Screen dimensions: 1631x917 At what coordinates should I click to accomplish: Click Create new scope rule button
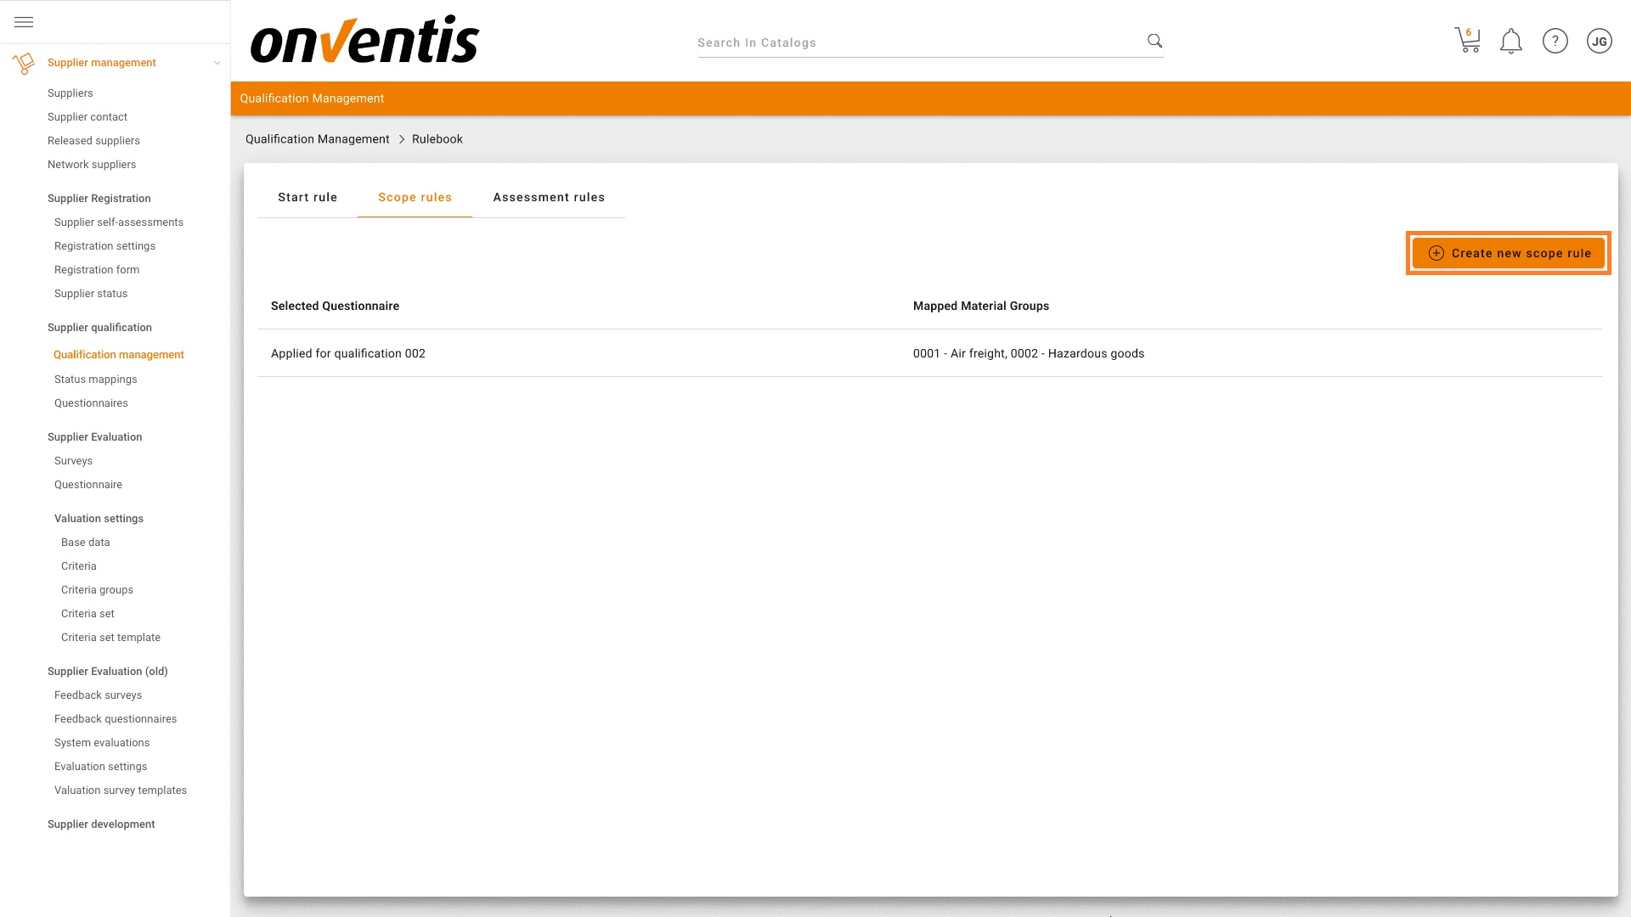pos(1509,253)
